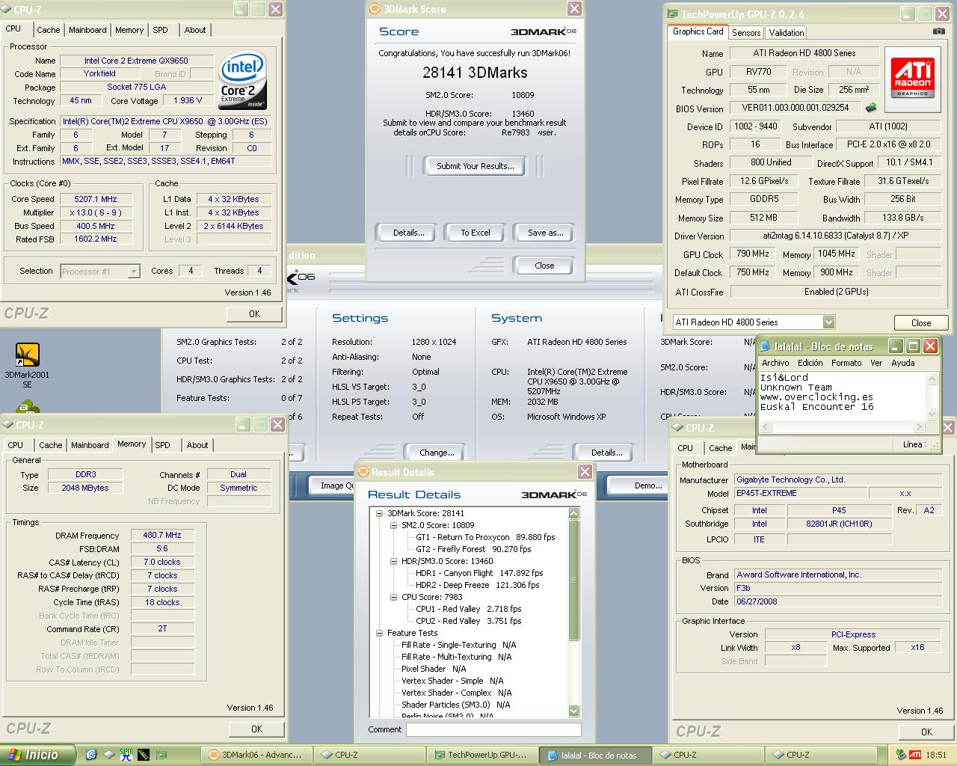This screenshot has width=957, height=766.
Task: Open Mainboard tab in top-left CPU-Z window
Action: 87,30
